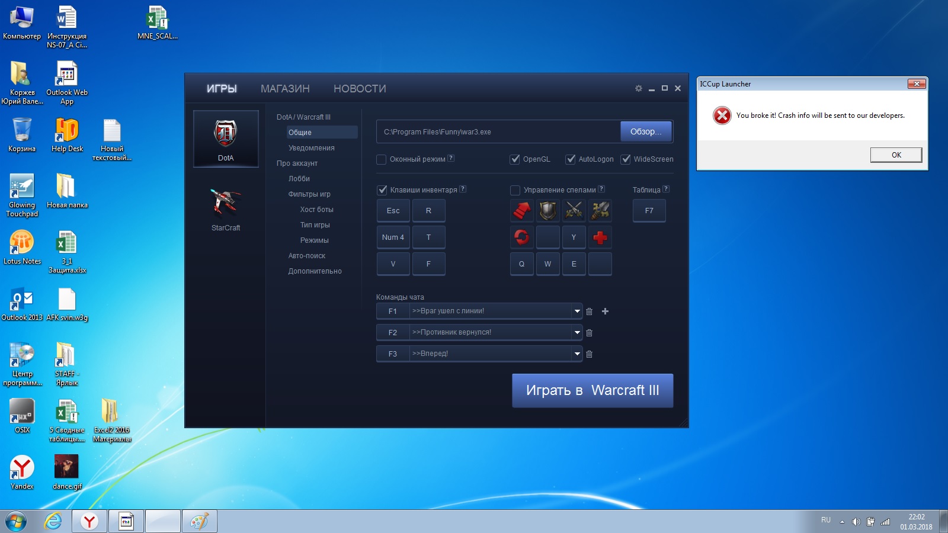The width and height of the screenshot is (948, 533).
Task: Enable Управление спелами checkbox
Action: [x=515, y=190]
